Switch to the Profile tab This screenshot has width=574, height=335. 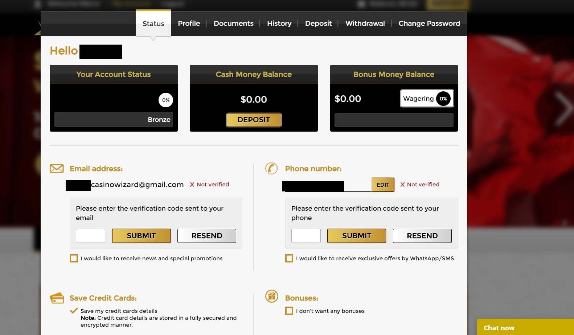click(189, 23)
